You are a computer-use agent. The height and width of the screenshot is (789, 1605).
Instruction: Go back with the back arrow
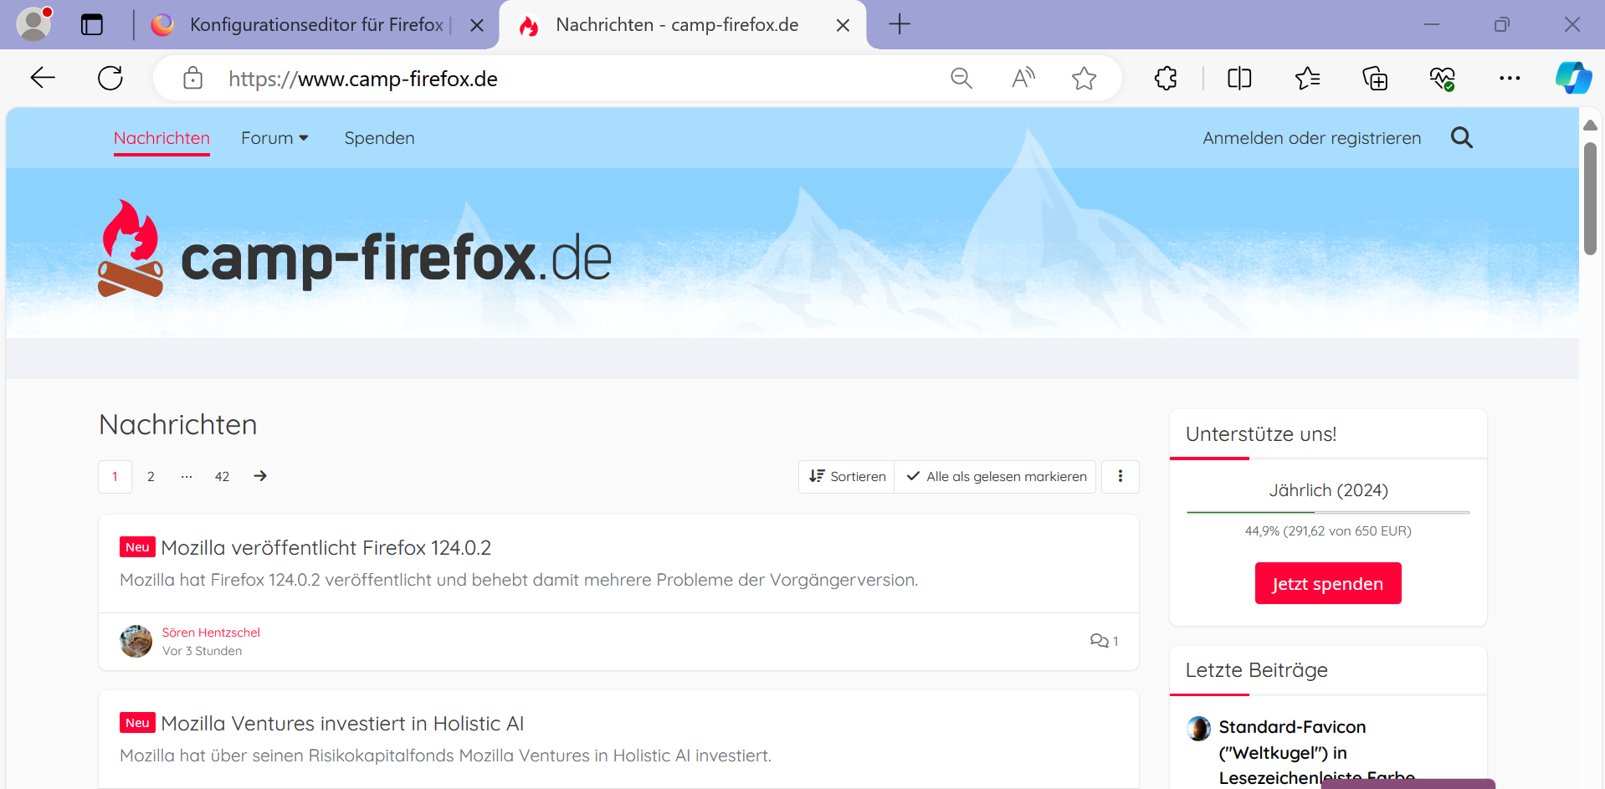click(x=43, y=79)
